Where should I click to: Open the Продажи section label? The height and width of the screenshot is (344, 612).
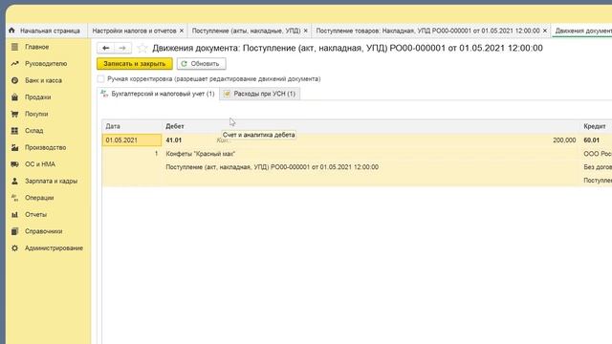coord(38,97)
